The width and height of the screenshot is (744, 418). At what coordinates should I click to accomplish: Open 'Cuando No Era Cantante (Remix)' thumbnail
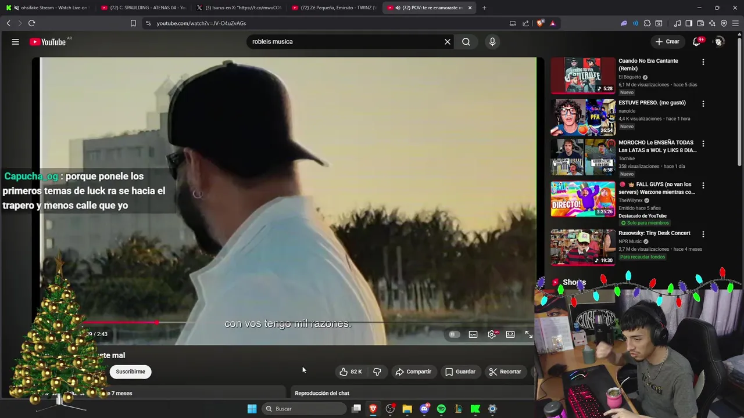point(583,75)
